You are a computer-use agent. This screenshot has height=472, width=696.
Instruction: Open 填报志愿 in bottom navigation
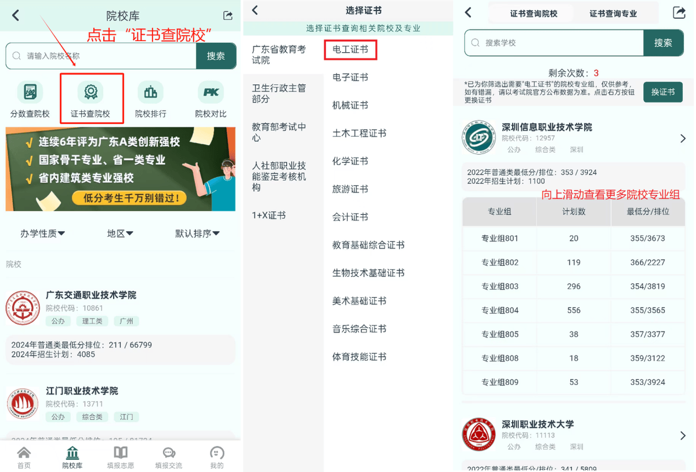pyautogui.click(x=121, y=458)
